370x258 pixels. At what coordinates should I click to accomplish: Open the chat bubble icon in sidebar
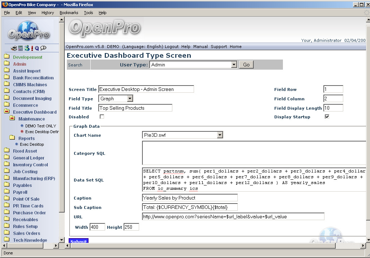(x=43, y=48)
